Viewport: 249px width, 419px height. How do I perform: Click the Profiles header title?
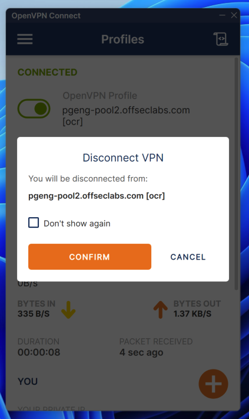[122, 40]
